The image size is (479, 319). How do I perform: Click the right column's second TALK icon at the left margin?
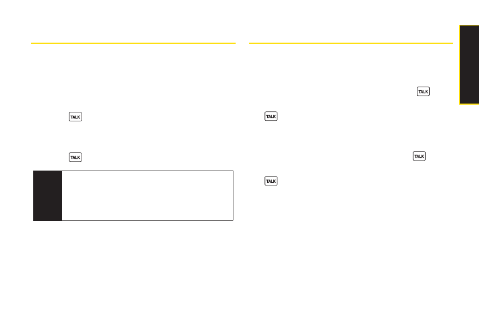point(271,116)
